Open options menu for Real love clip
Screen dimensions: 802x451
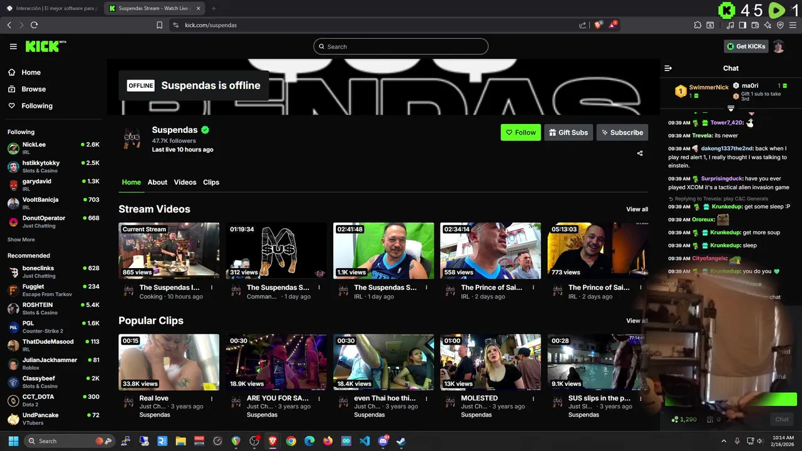pos(212,398)
